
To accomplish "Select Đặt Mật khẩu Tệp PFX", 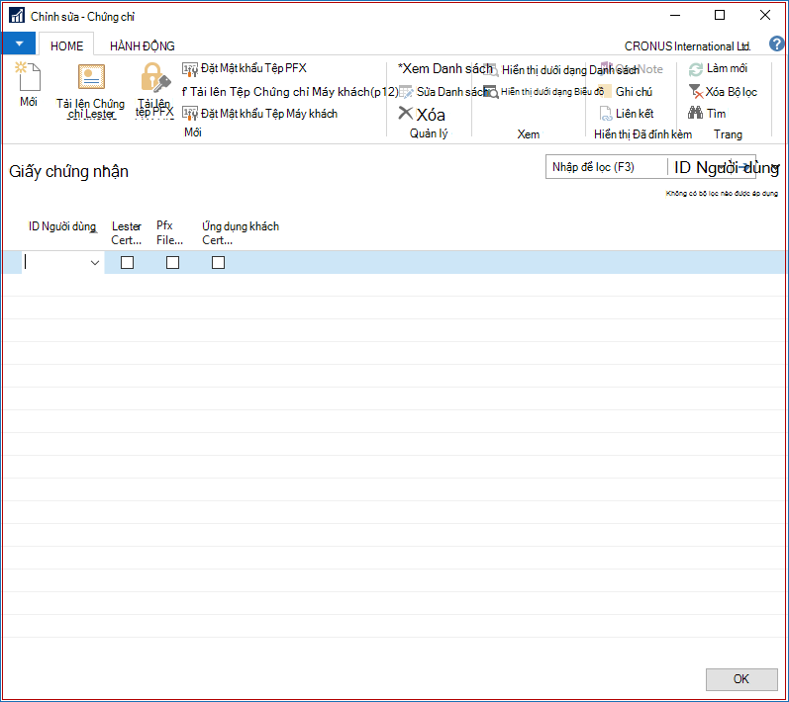I will (x=245, y=68).
